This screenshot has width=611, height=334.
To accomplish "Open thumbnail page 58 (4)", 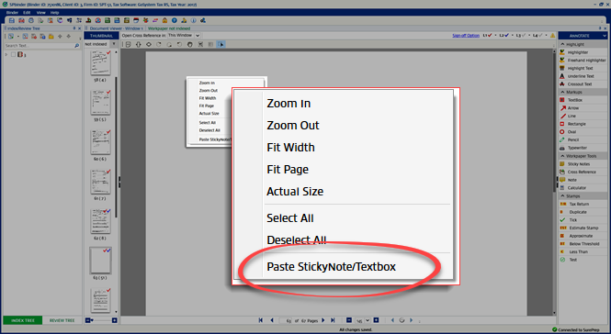I will click(100, 63).
